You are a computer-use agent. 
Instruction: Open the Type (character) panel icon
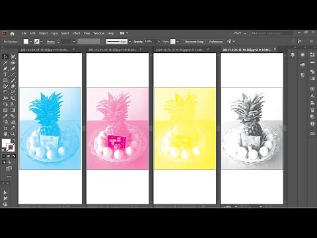point(312,96)
